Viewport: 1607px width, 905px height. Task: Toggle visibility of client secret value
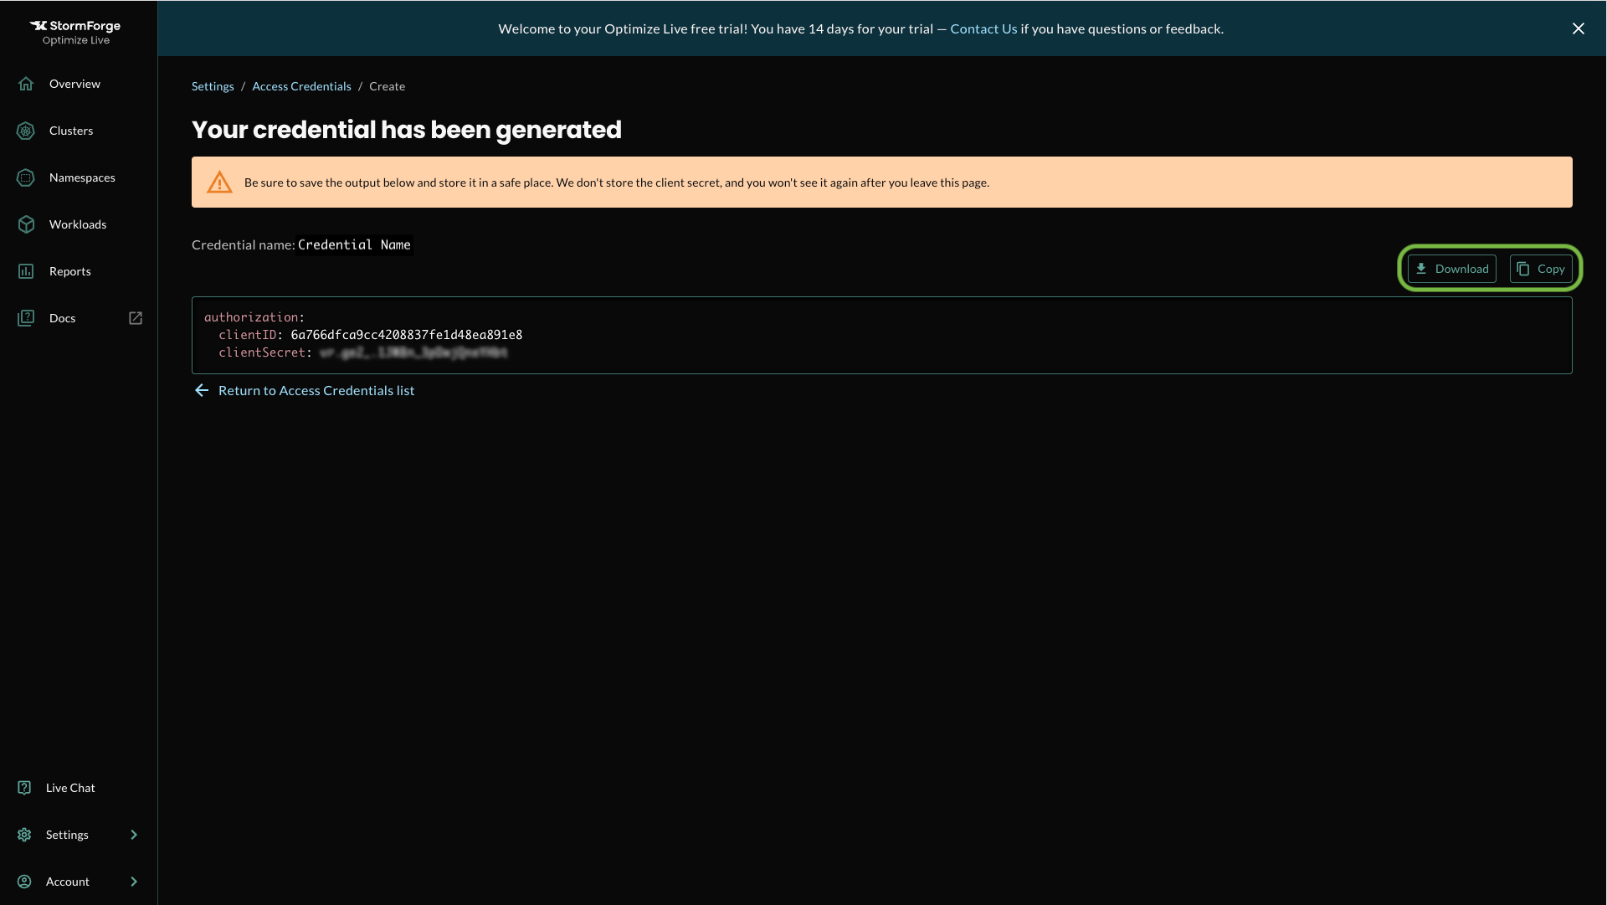413,352
